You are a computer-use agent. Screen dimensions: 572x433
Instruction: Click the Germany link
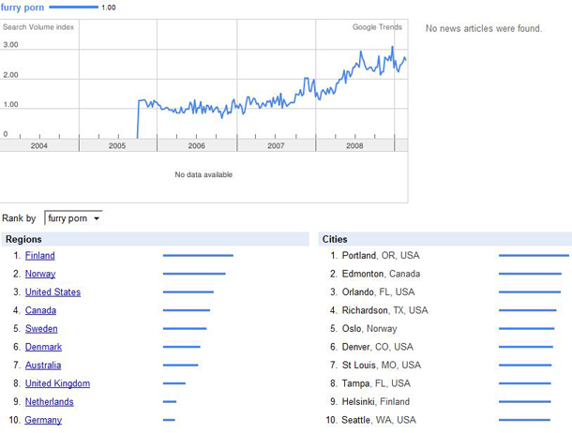click(43, 420)
